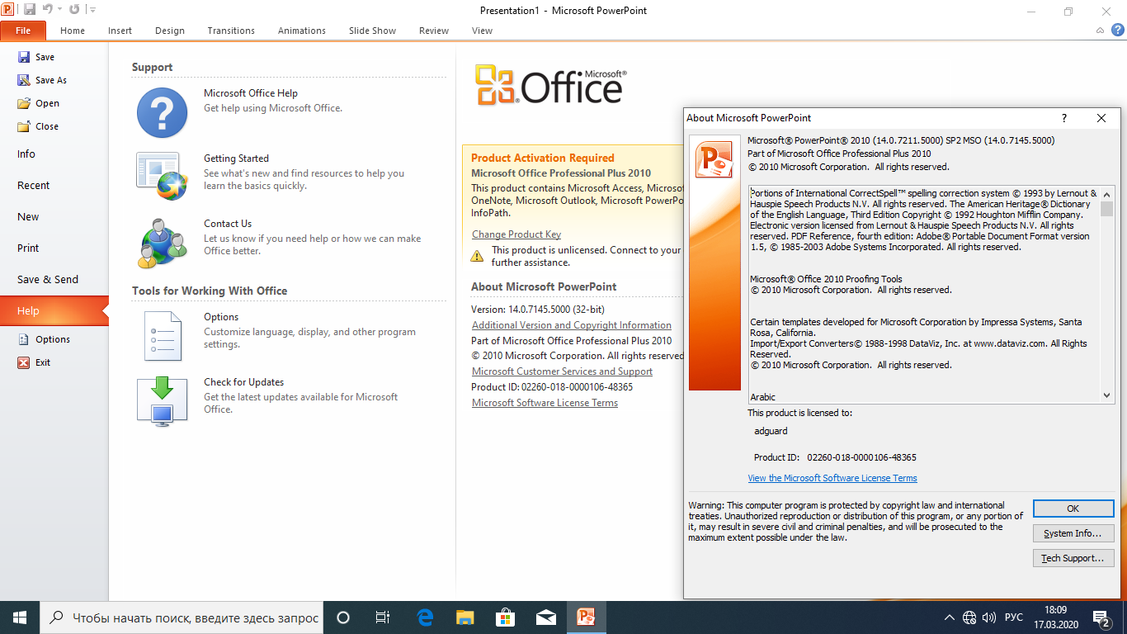Click the PowerPoint icon in About dialog
1127x634 pixels.
click(714, 159)
